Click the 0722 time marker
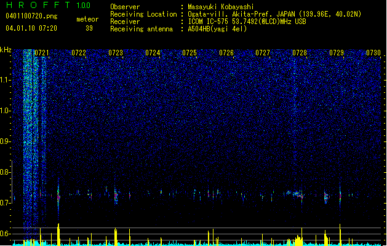The image size is (387, 246). click(79, 53)
